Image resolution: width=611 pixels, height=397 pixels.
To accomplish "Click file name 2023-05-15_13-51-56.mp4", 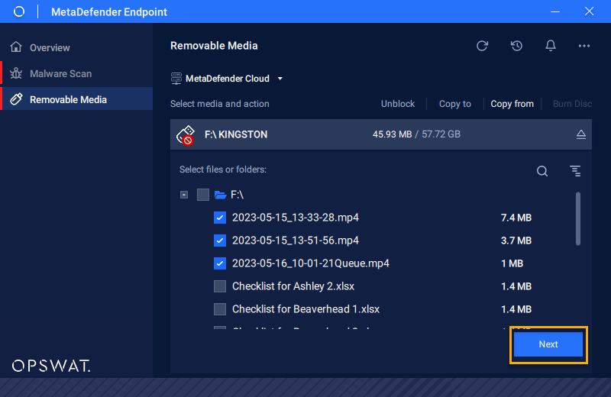I will (296, 240).
